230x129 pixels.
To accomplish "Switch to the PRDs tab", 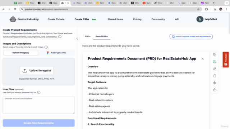I will click(88, 37).
